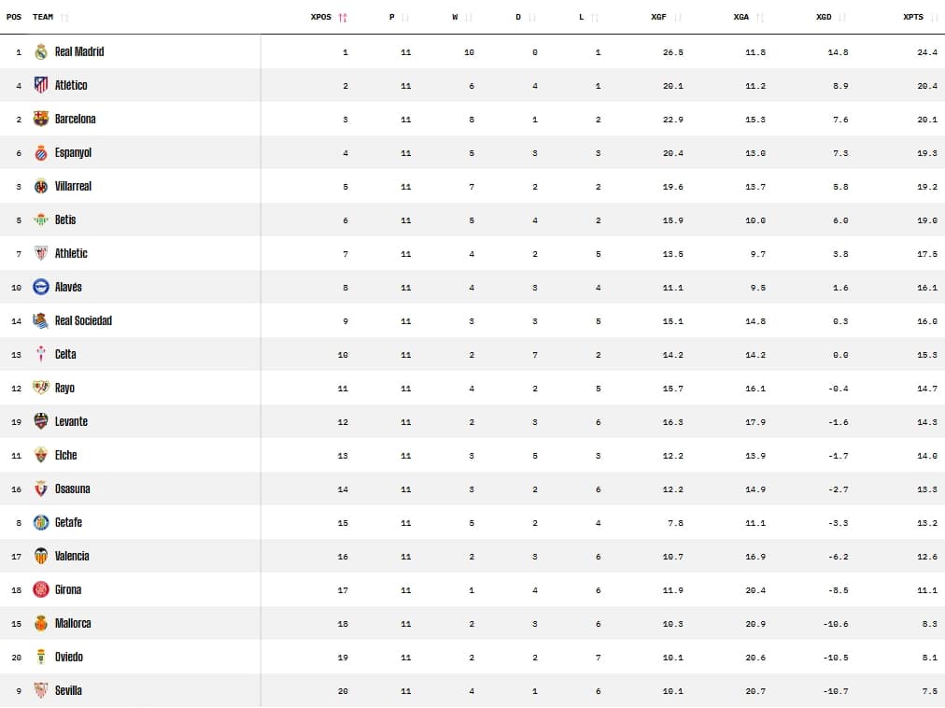Click the Alavés club crest
This screenshot has width=945, height=708.
(40, 287)
